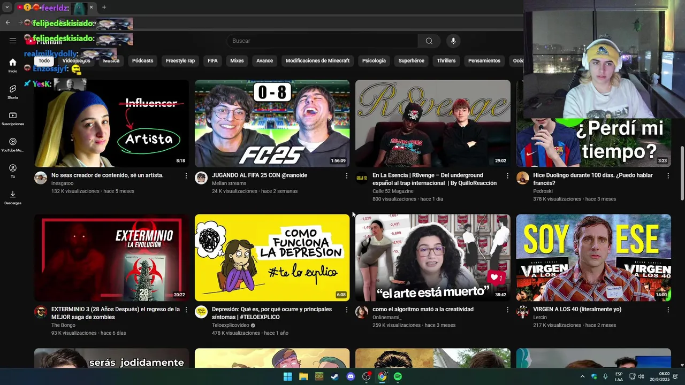Screen dimensions: 685x385
Task: Click the page vertical scrollbar thumb
Action: click(682, 173)
